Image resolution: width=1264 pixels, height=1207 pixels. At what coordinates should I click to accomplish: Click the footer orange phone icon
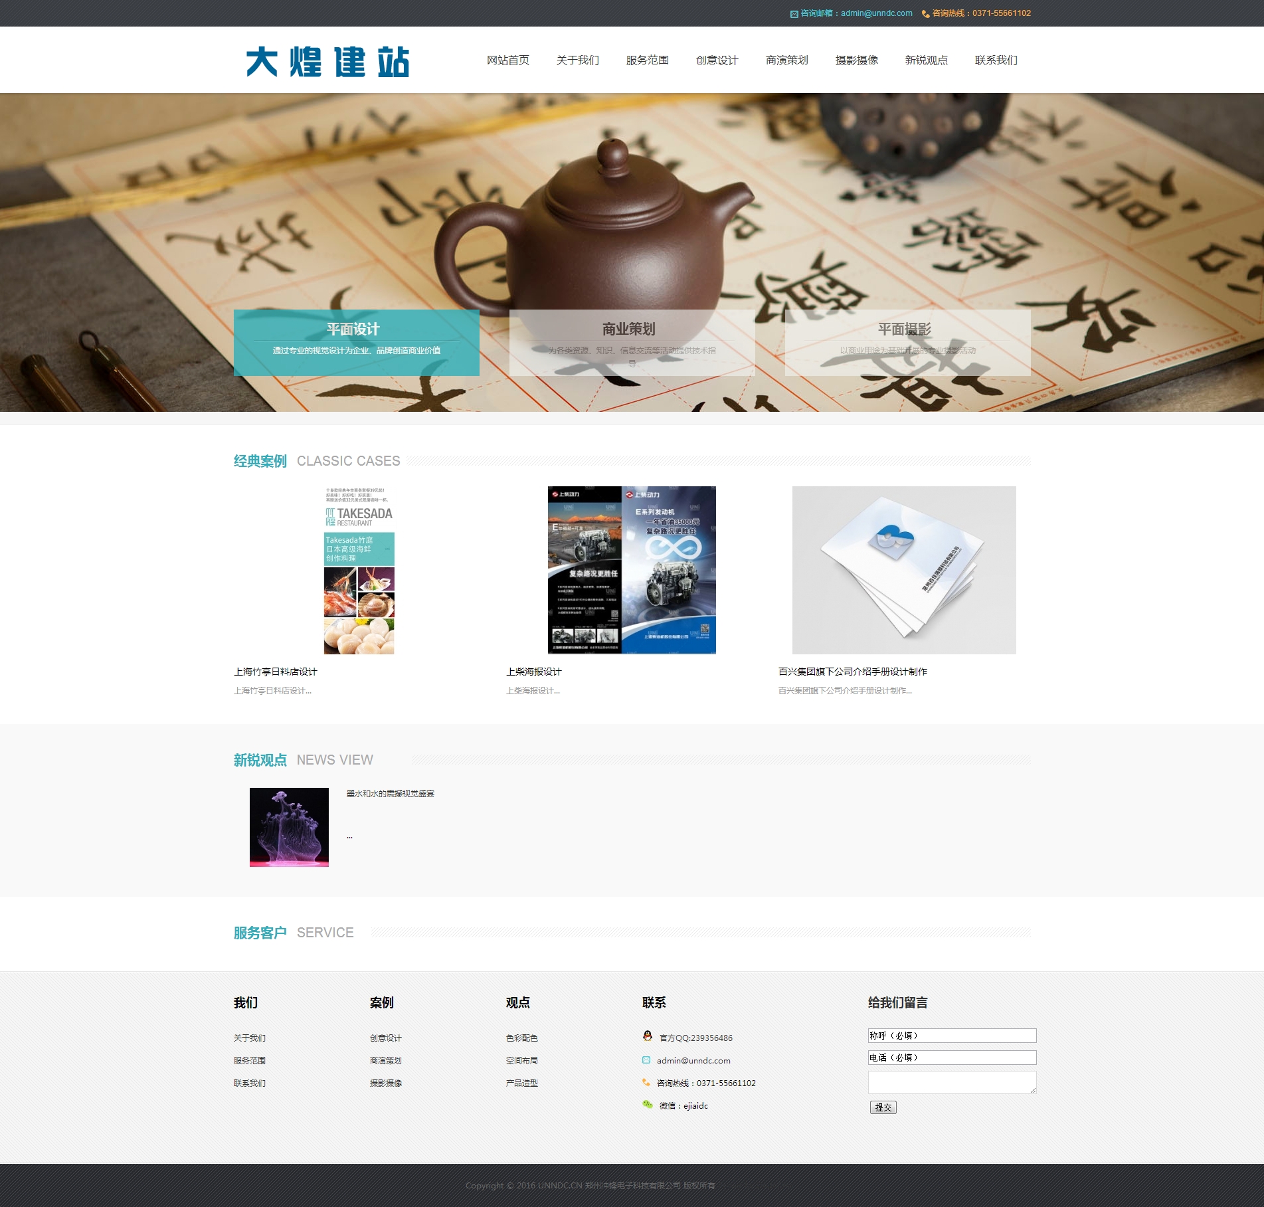point(646,1083)
